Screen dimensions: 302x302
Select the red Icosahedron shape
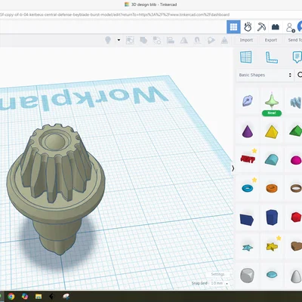point(296,217)
